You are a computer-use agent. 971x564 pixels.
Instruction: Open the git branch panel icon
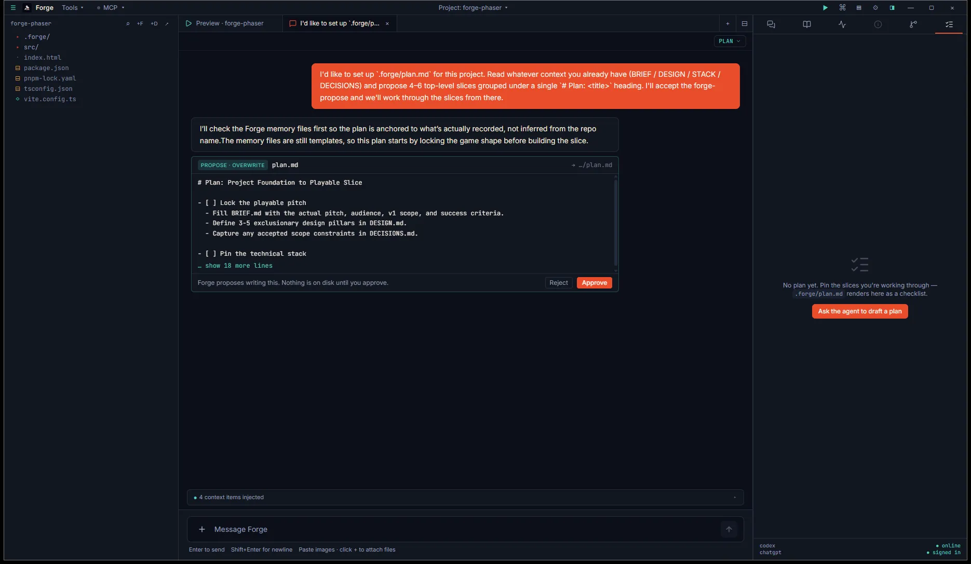[913, 24]
